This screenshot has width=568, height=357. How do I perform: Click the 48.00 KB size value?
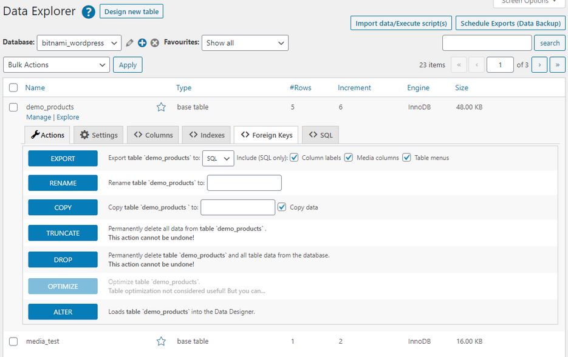(469, 107)
